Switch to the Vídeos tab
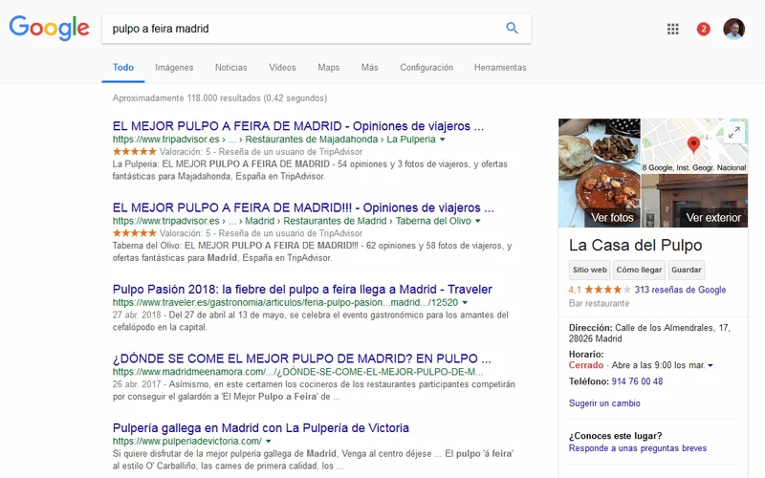This screenshot has width=765, height=478. (282, 67)
